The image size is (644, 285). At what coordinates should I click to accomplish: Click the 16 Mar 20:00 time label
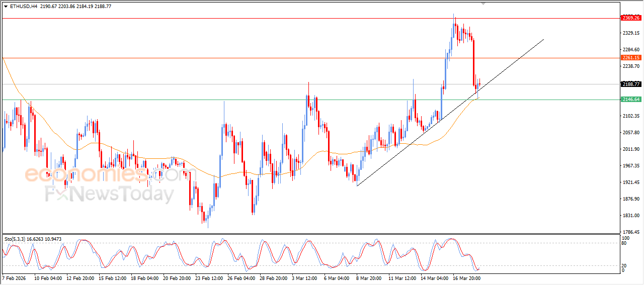pyautogui.click(x=467, y=278)
